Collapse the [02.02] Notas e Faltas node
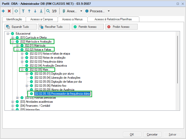This screenshot has width=186, height=139. 17,50
